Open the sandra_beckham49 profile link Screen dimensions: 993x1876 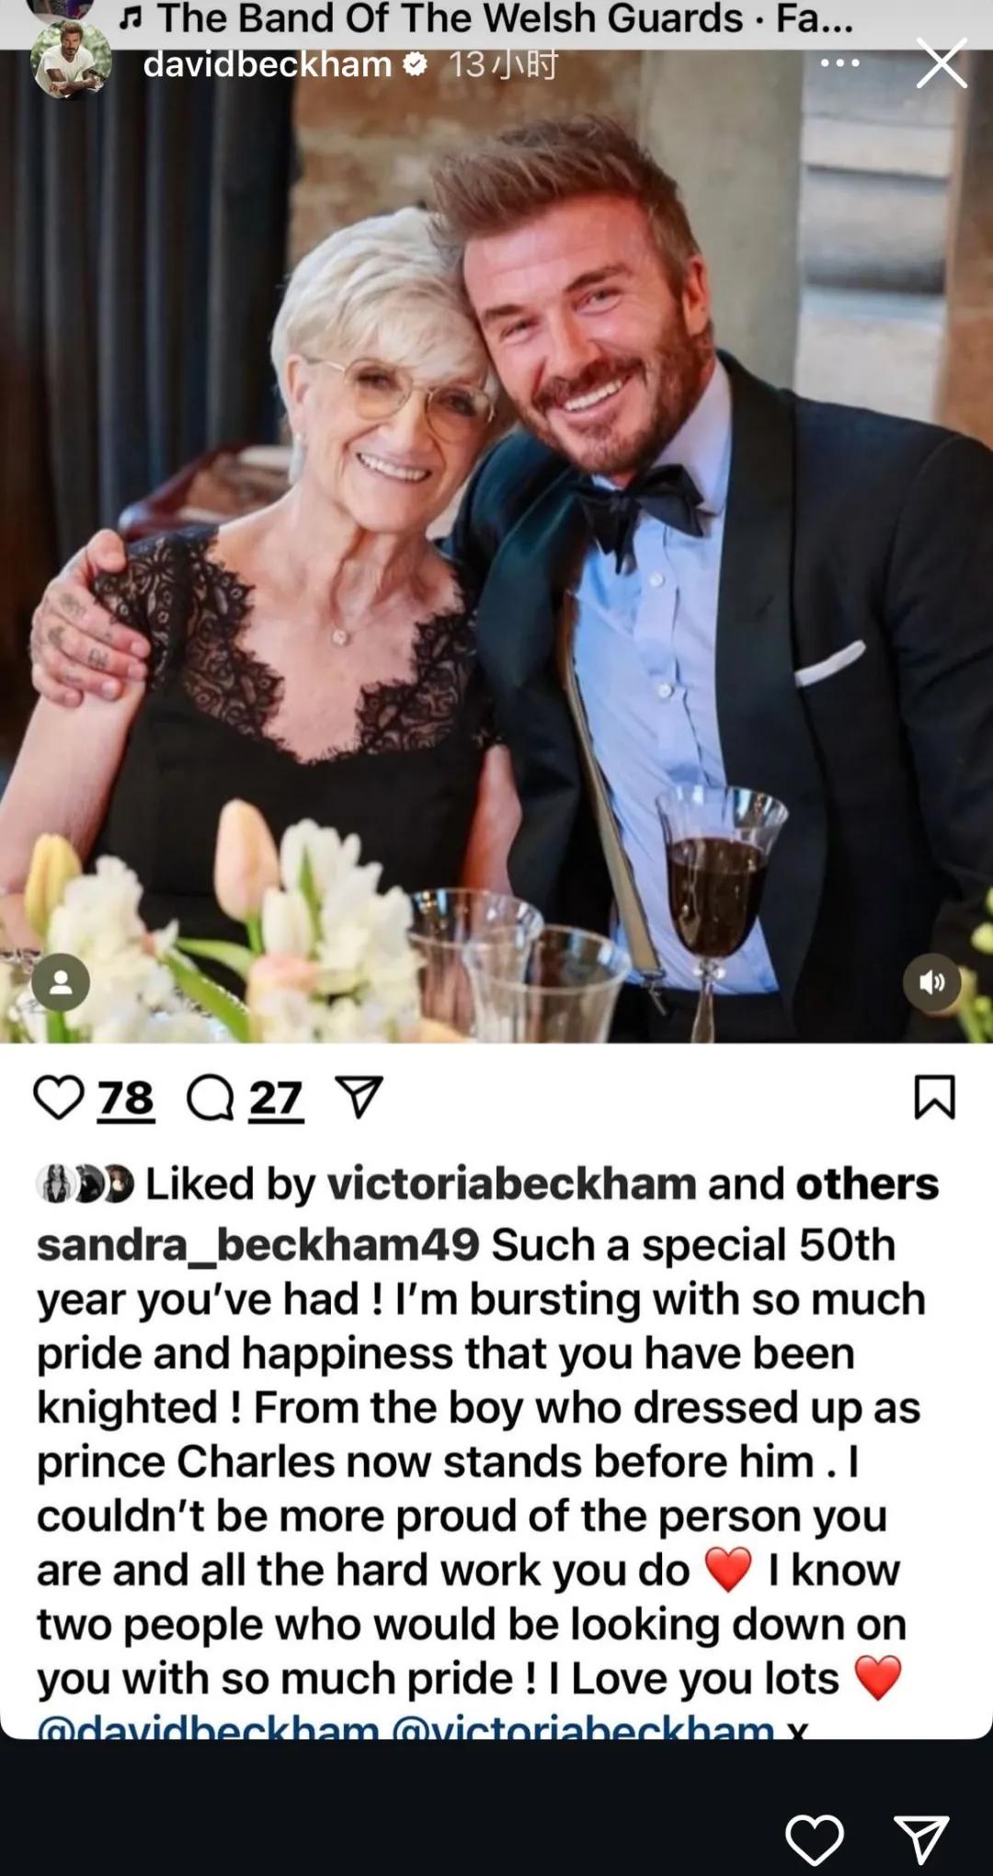click(x=257, y=1245)
